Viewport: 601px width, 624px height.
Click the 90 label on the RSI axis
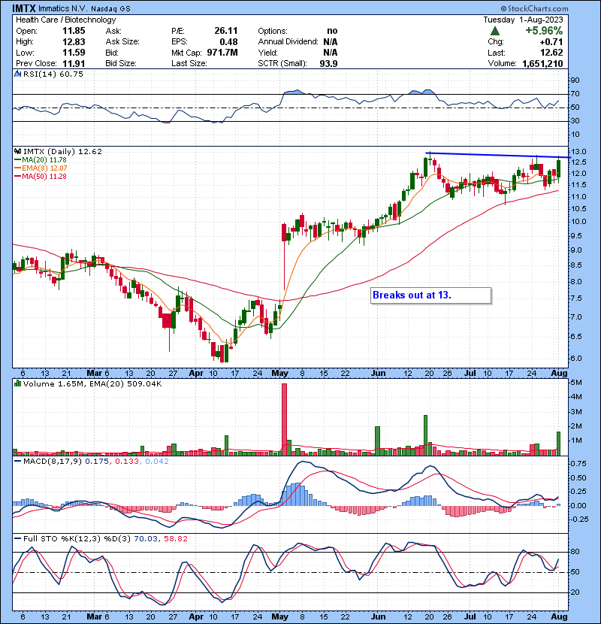pos(575,80)
